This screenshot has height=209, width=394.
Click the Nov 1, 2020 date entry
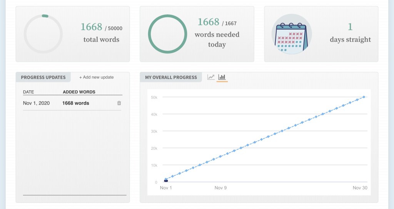(36, 103)
